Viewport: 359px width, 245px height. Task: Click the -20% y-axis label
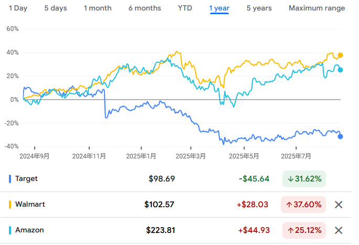pos(12,123)
